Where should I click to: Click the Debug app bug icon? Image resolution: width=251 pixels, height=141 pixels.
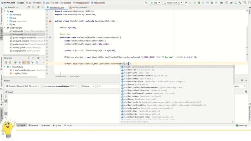click(x=199, y=3)
